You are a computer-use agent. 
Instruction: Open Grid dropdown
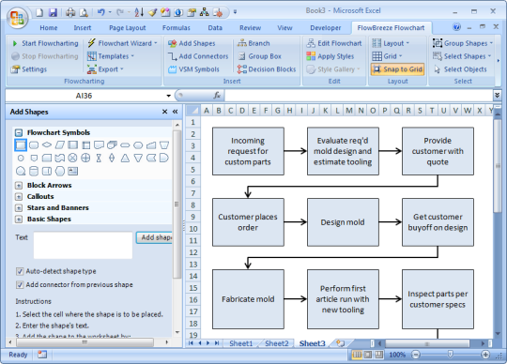click(387, 56)
